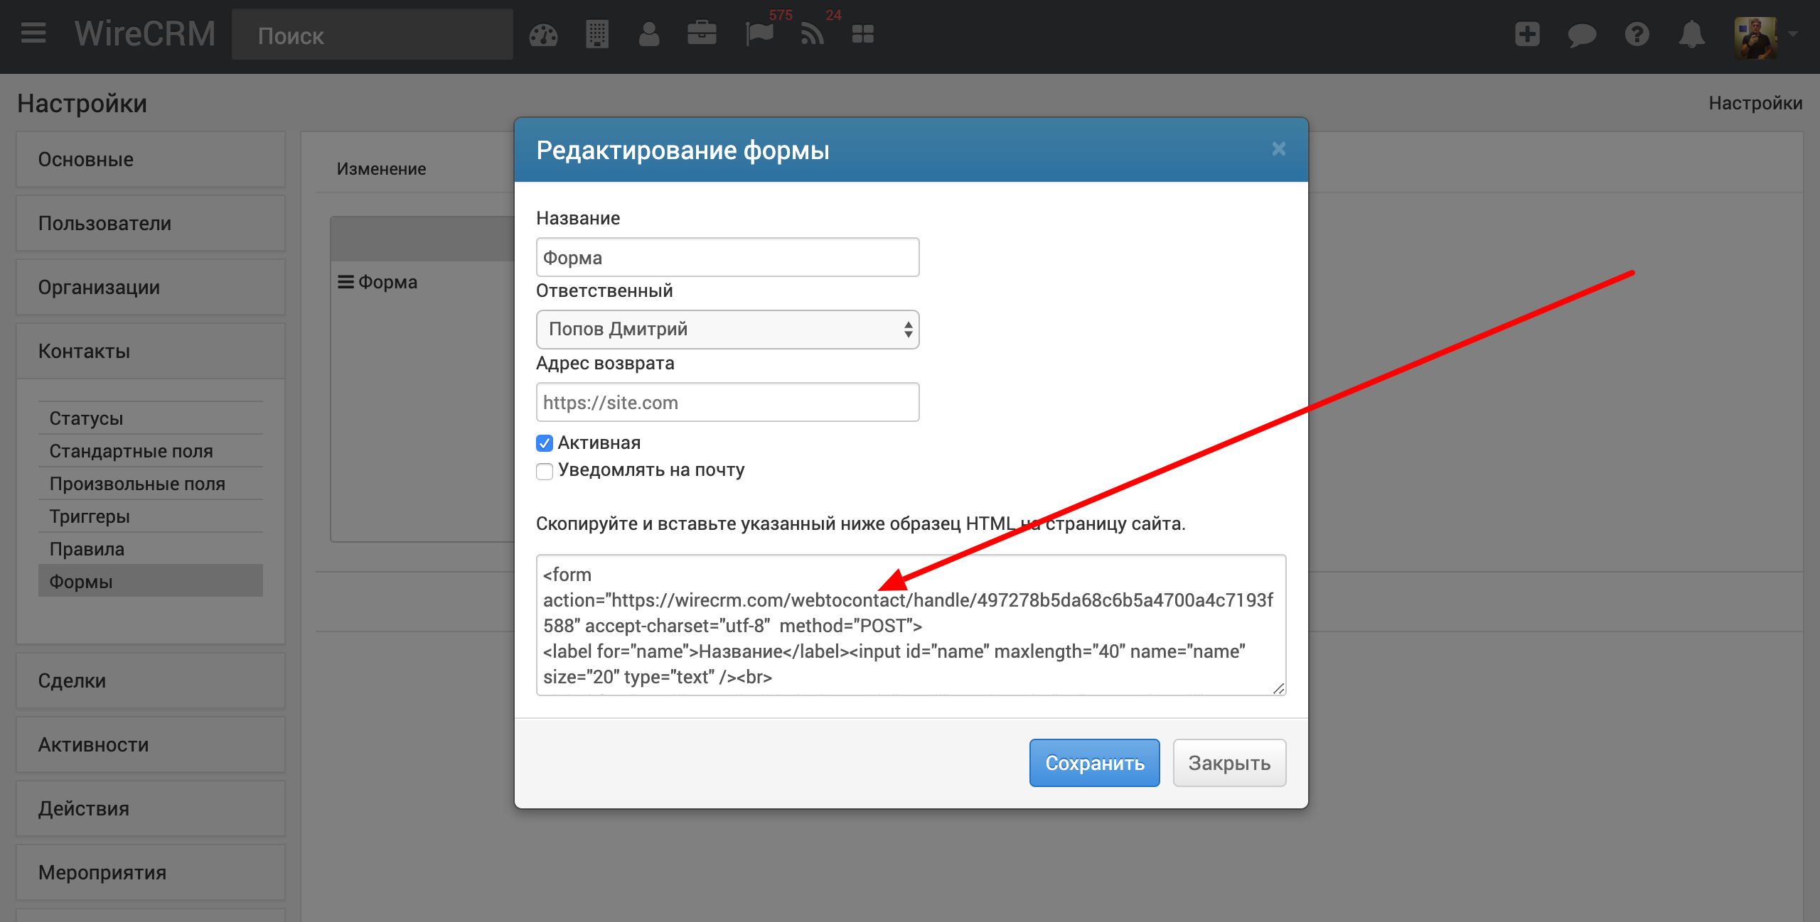Select Формы submenu item
The width and height of the screenshot is (1820, 922).
click(151, 581)
